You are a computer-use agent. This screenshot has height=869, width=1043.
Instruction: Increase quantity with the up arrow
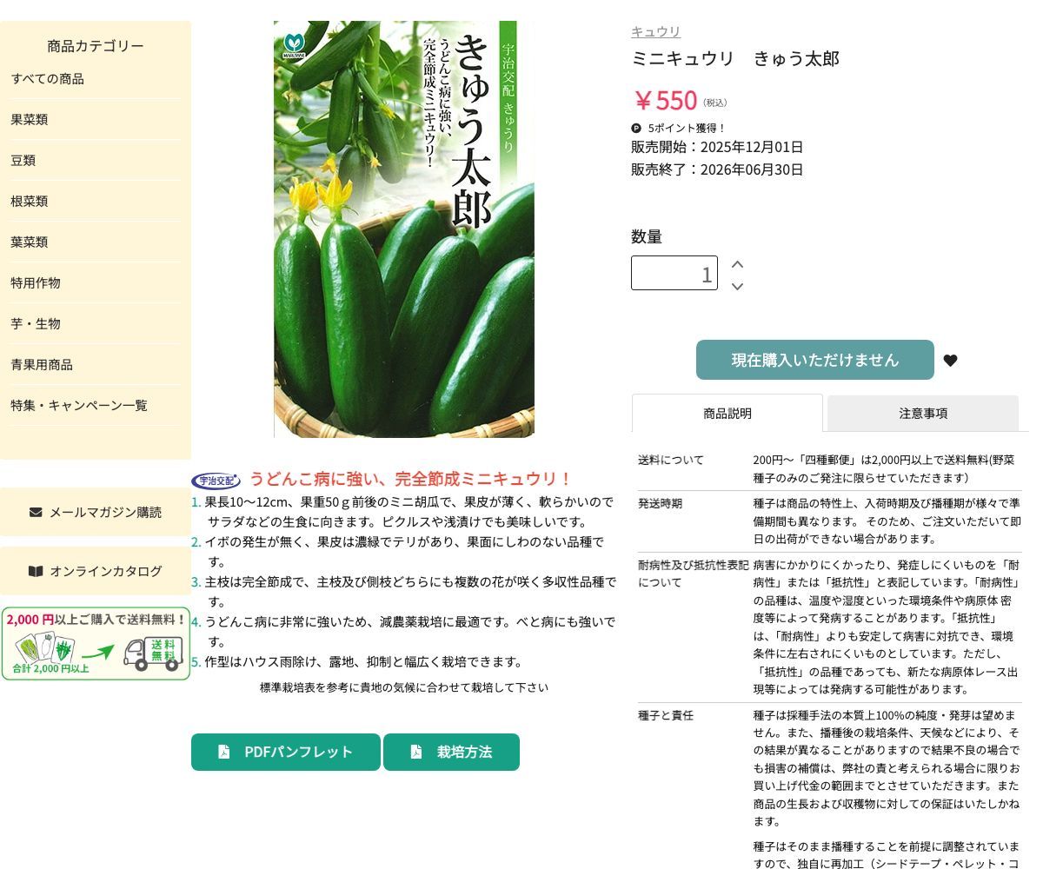(x=737, y=264)
